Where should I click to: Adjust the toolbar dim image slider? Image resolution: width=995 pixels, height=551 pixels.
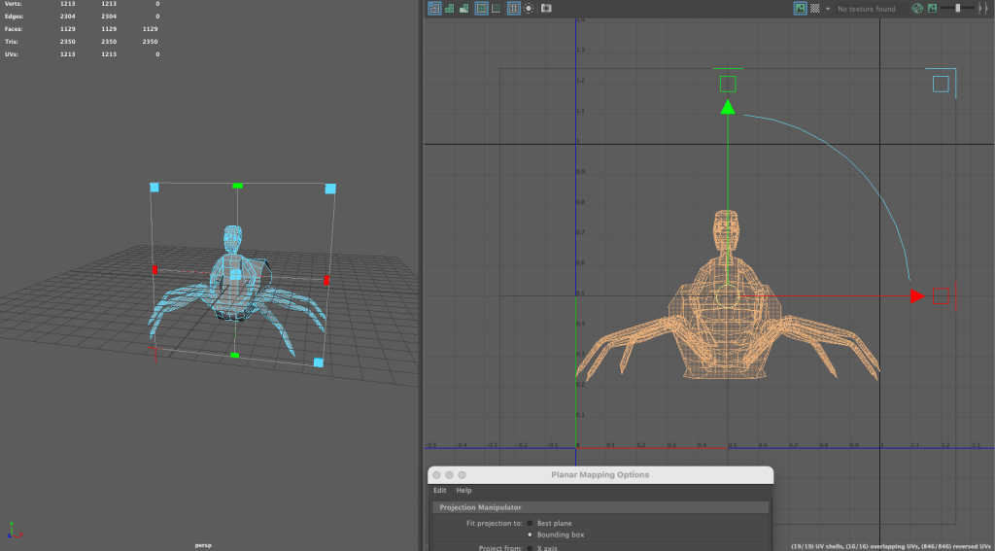(958, 8)
